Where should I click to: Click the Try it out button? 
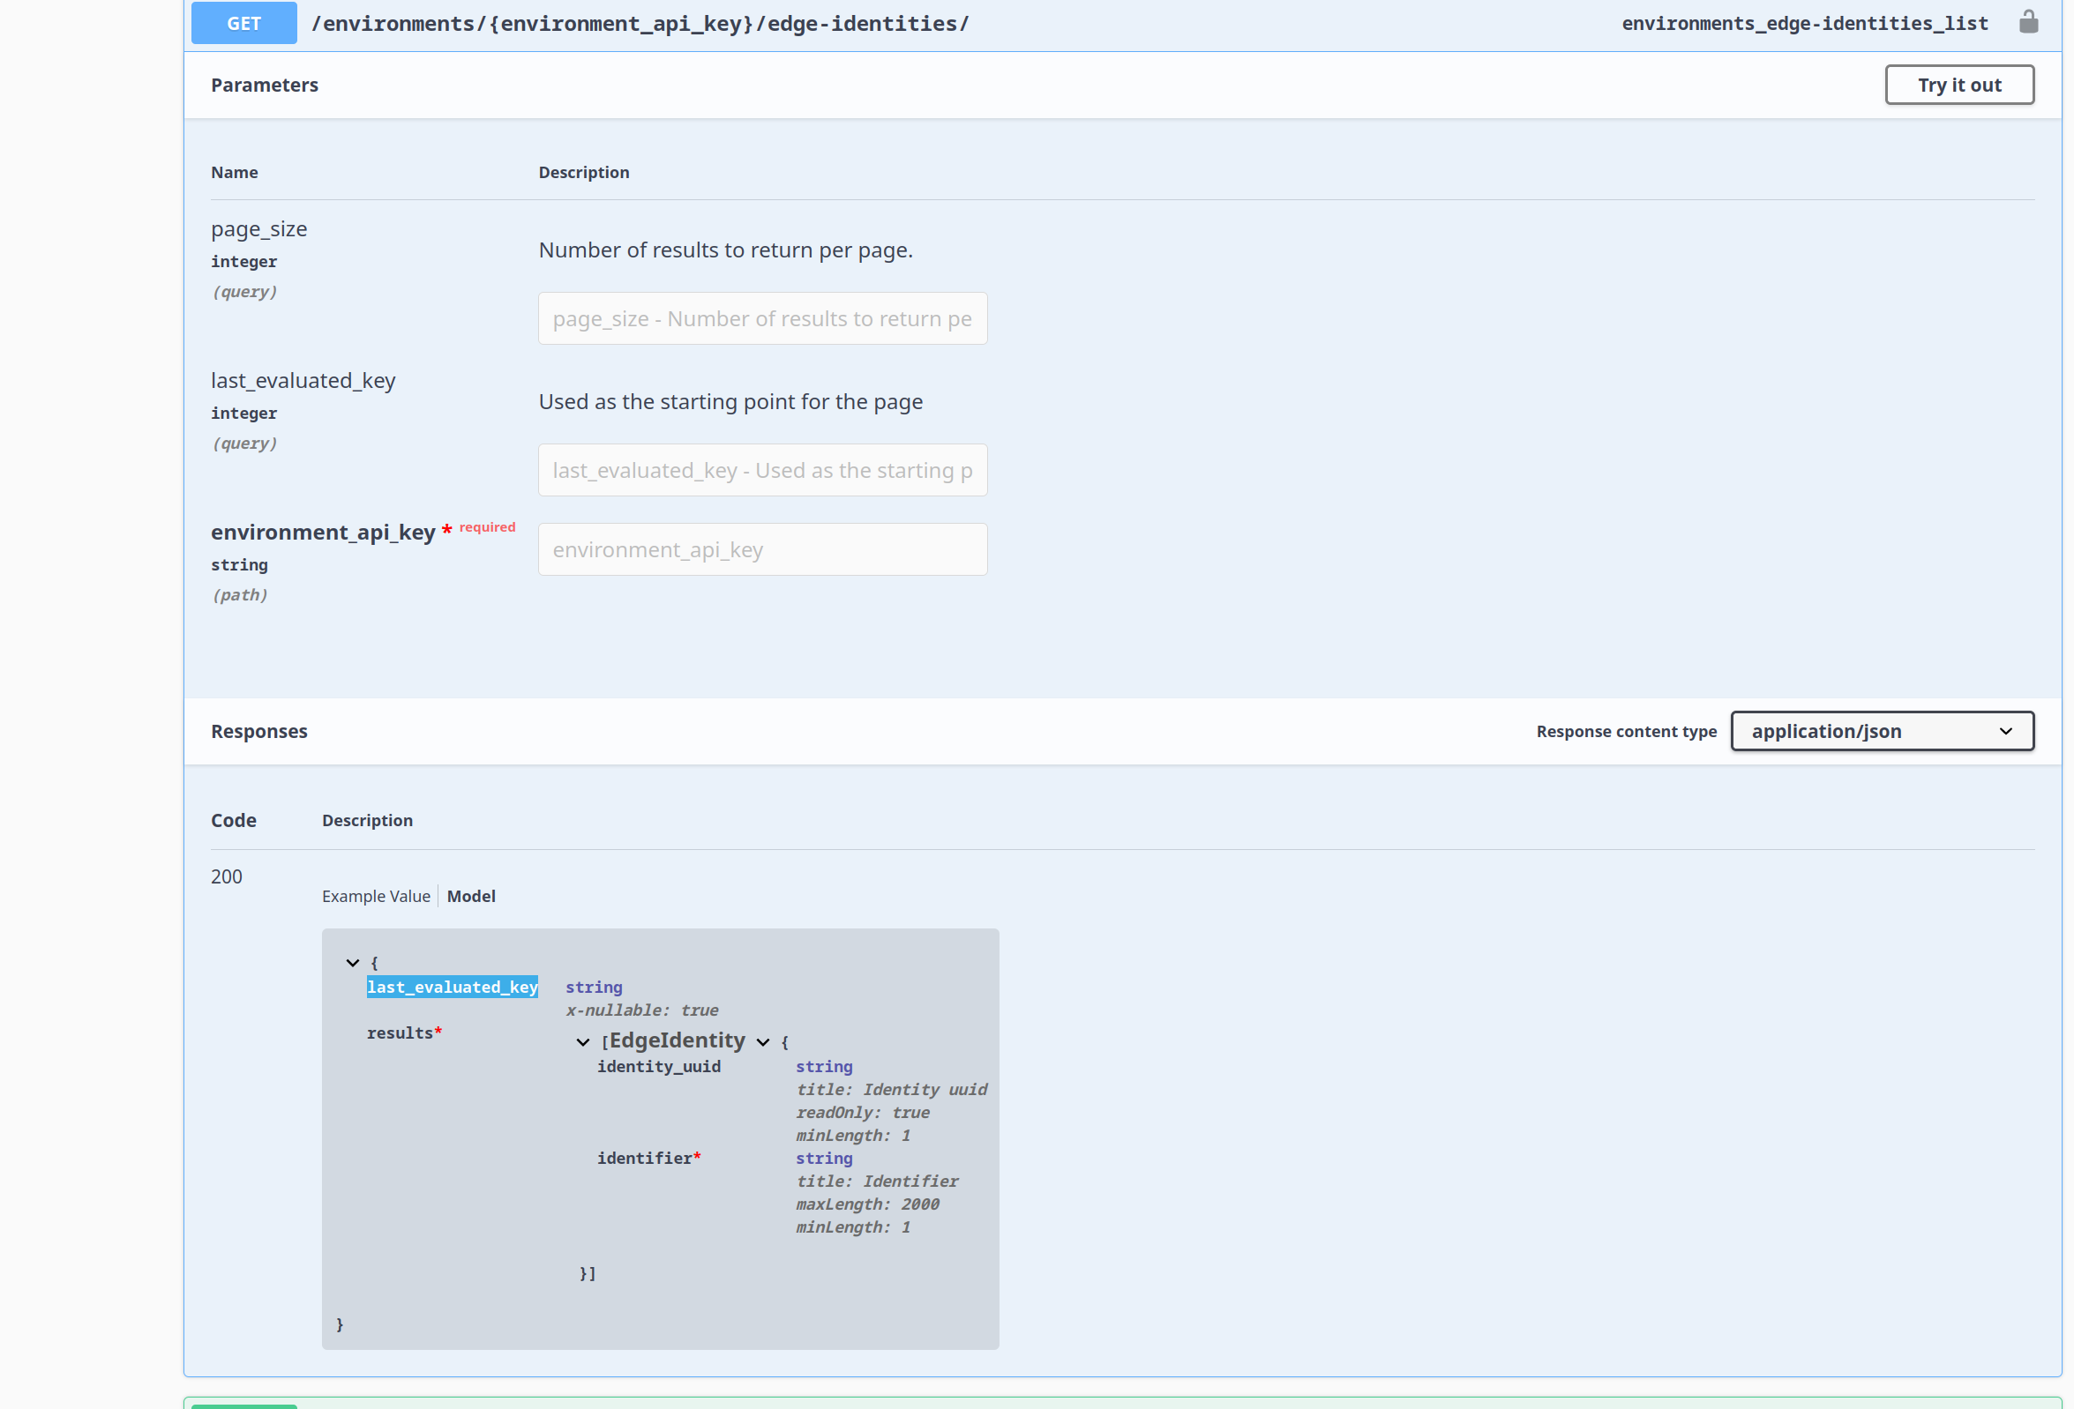(1959, 84)
